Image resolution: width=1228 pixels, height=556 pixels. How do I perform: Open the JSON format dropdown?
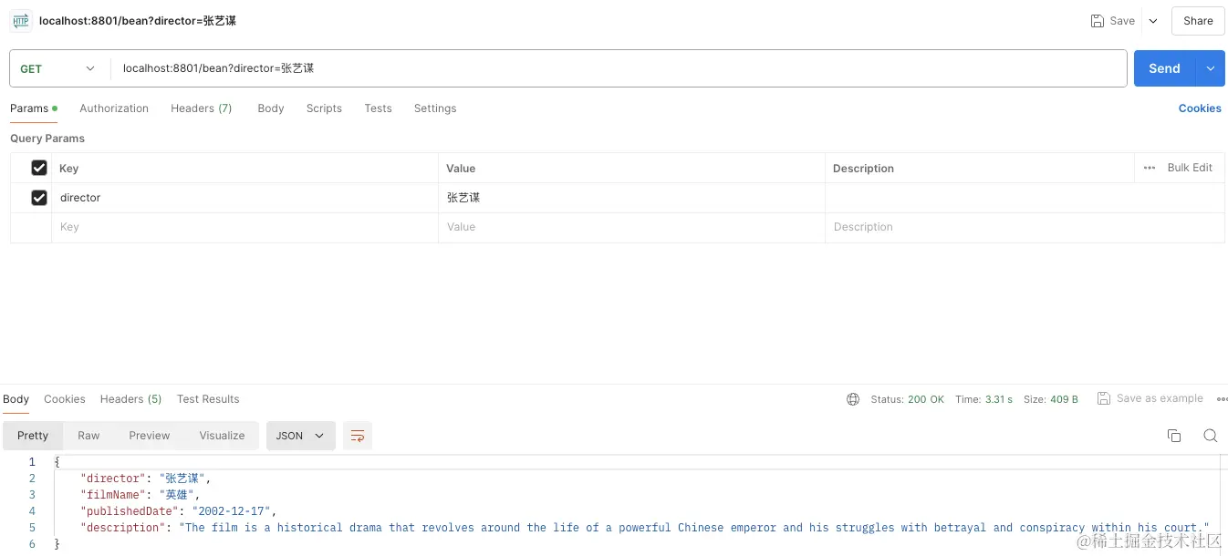tap(300, 436)
